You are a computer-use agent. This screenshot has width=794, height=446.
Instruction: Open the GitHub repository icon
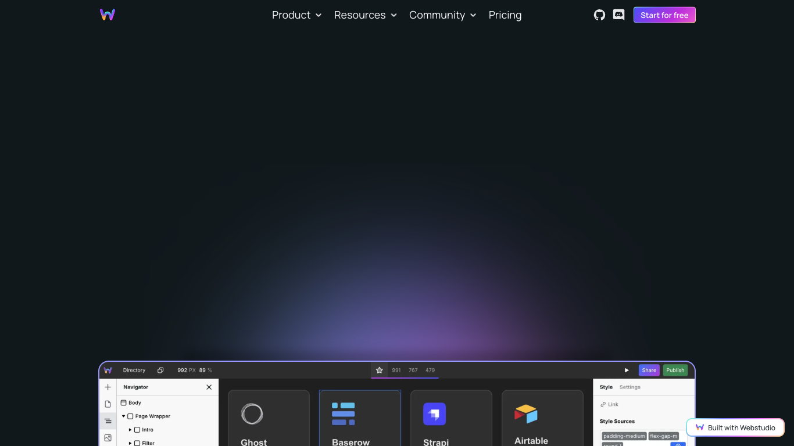tap(599, 15)
